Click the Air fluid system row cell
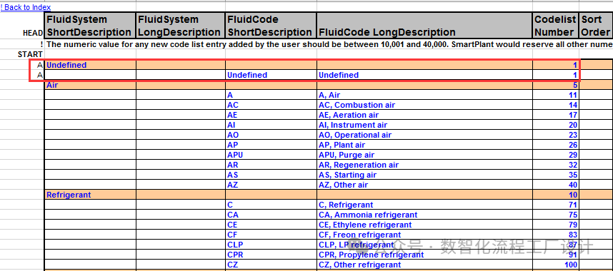The image size is (613, 271). 90,85
